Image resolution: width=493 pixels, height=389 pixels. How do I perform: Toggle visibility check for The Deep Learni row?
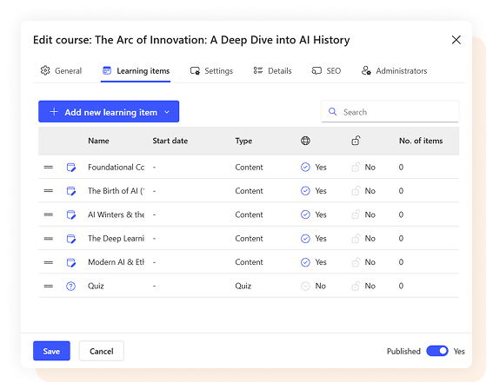[x=305, y=238]
